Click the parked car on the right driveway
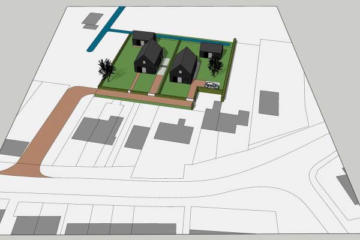 pyautogui.click(x=211, y=84)
